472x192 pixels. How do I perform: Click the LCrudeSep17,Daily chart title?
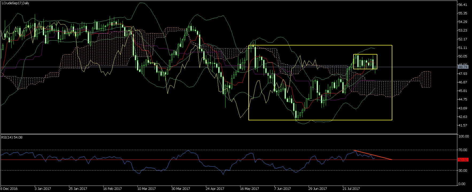pos(16,3)
